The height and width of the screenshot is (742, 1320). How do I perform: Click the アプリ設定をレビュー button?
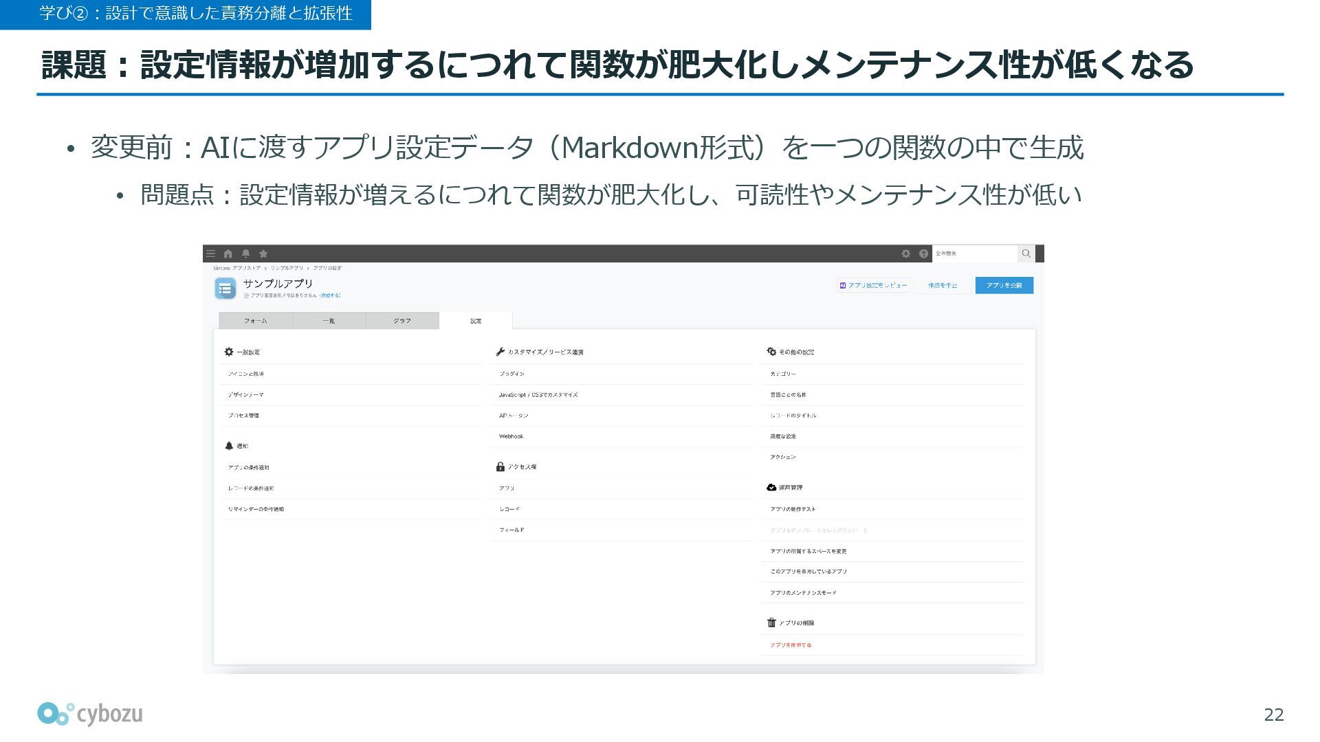[874, 285]
